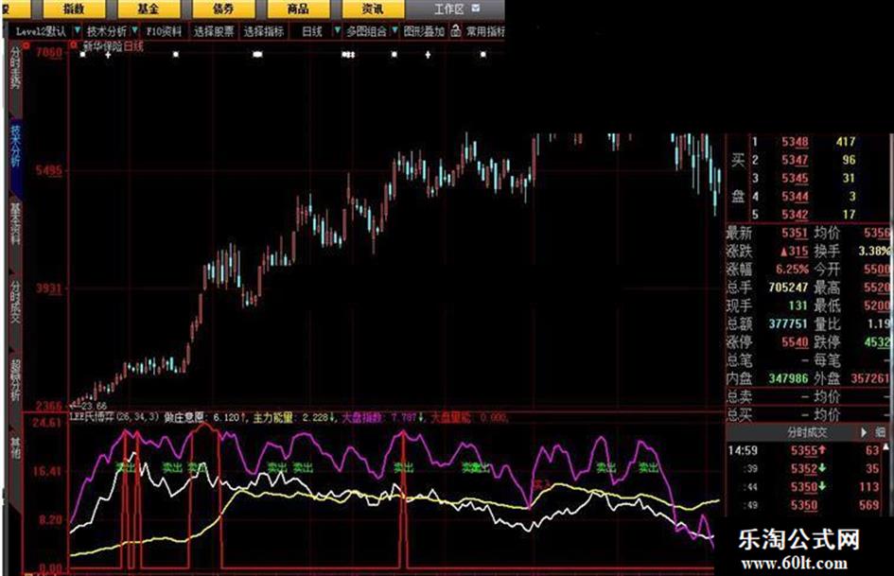Switch to the 其他 side tab

(x=14, y=447)
